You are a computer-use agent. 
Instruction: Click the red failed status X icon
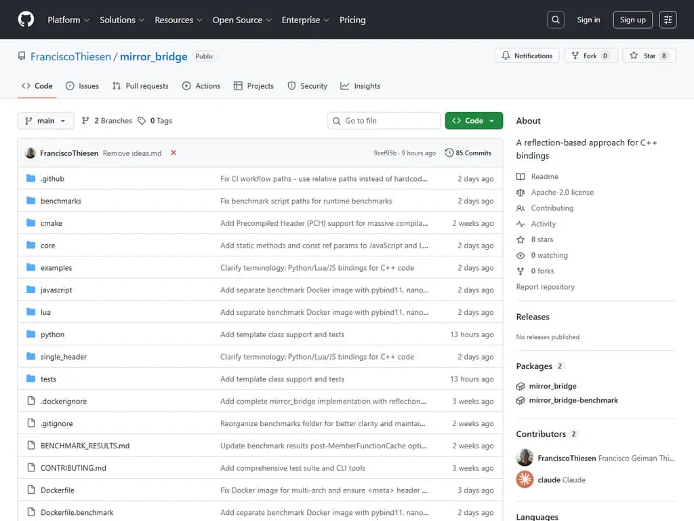pyautogui.click(x=173, y=153)
